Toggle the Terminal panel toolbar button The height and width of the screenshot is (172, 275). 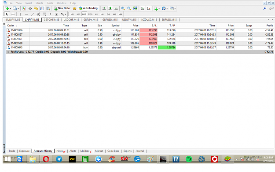42,8
